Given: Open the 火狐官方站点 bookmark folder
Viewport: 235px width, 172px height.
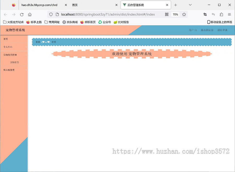Looking at the screenshot, I should pyautogui.click(x=13, y=22).
